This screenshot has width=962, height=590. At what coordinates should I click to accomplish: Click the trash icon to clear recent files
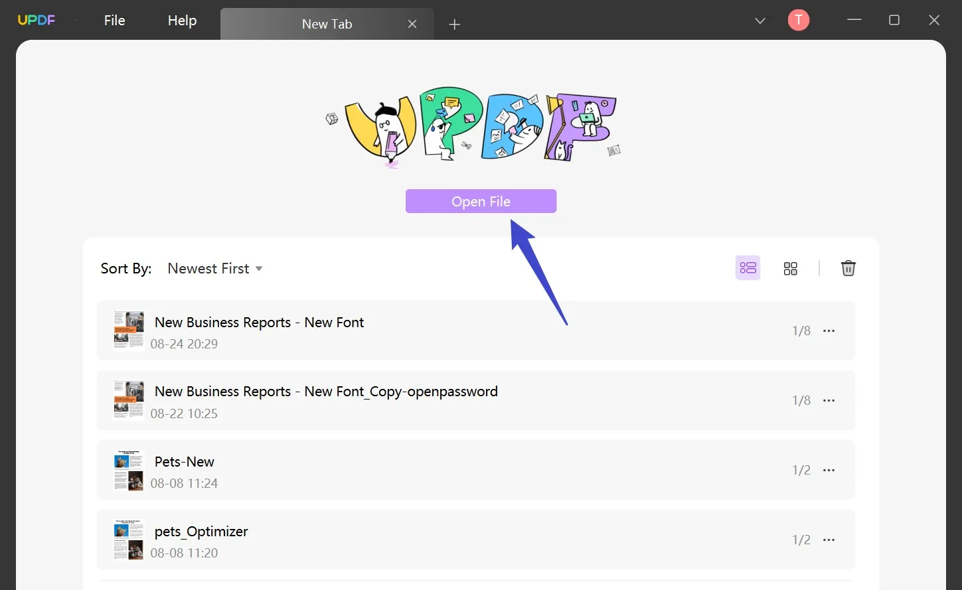pos(848,268)
